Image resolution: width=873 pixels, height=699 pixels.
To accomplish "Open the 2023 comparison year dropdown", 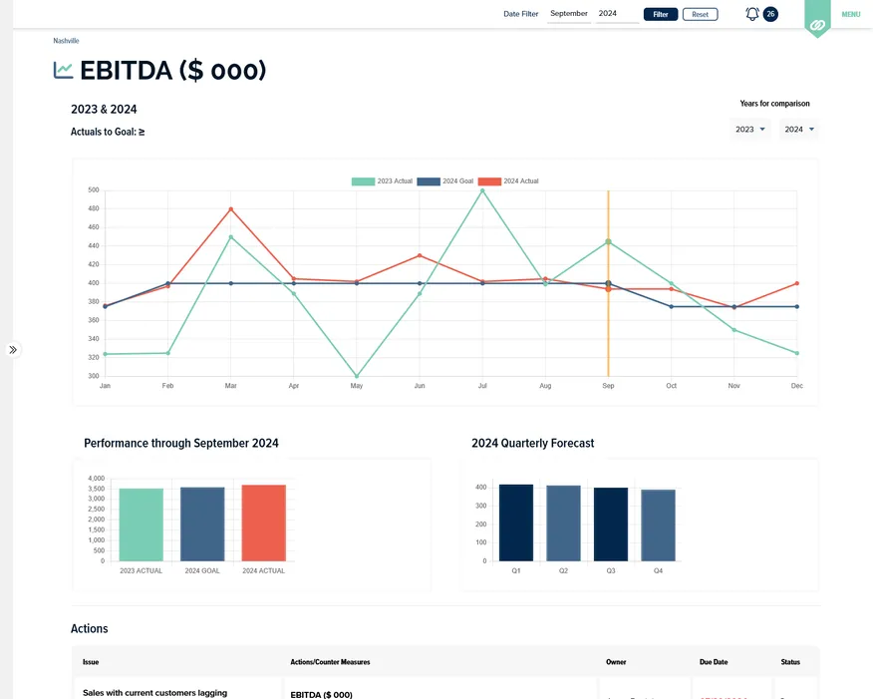I will coord(750,130).
